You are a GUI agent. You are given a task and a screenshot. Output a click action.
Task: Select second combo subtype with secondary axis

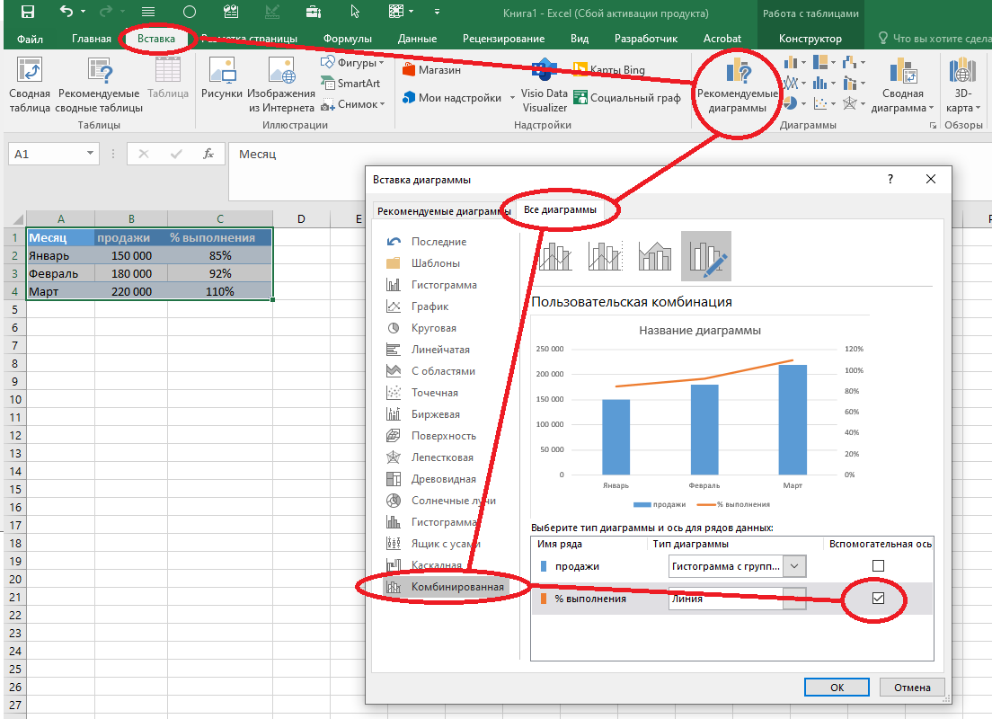click(x=605, y=256)
